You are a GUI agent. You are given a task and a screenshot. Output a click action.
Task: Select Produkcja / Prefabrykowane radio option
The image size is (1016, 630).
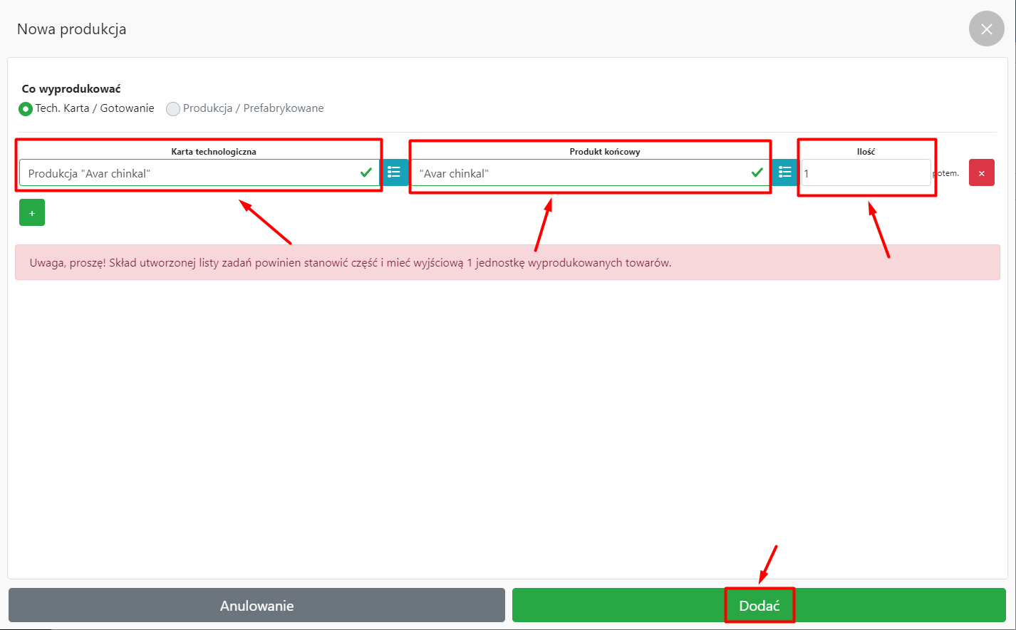pos(173,109)
